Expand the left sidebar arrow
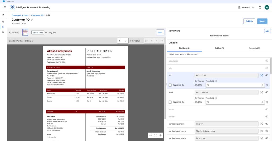 pos(3,15)
